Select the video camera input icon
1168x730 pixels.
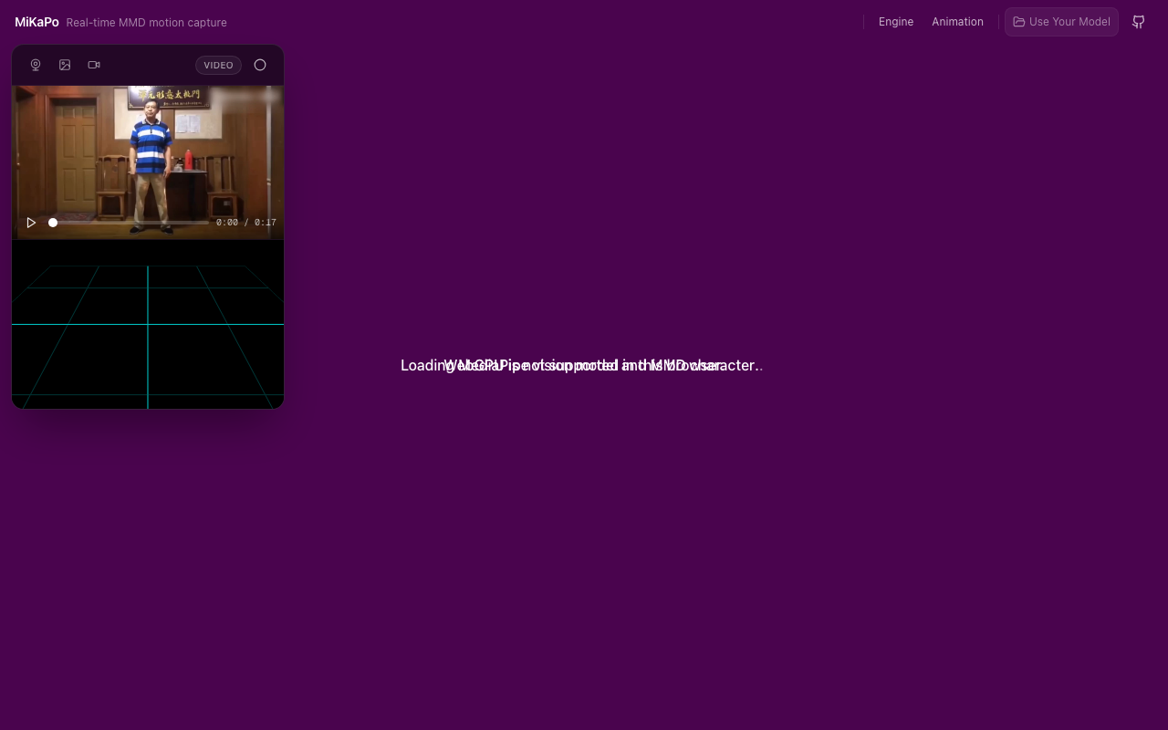[94, 65]
